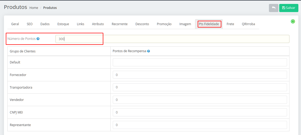
Task: Select the Transportadora reward points field
Action: (200, 87)
